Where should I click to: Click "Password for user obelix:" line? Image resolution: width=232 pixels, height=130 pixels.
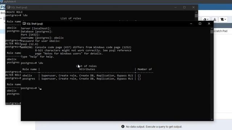click(x=41, y=41)
